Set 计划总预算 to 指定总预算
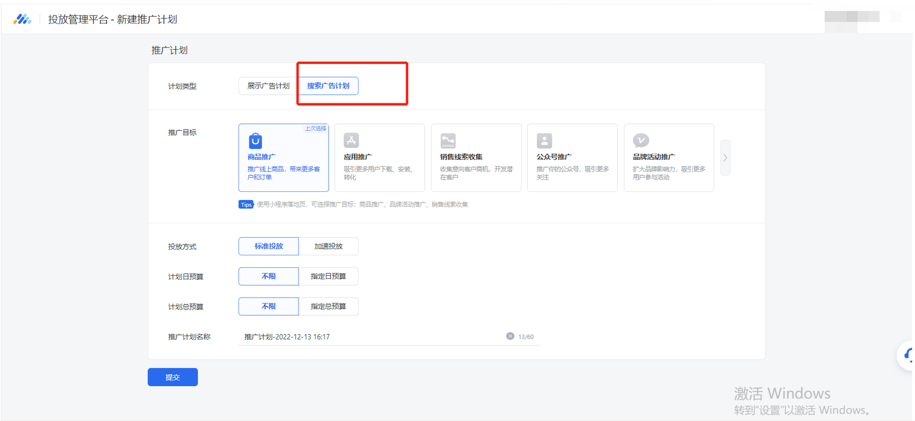This screenshot has height=421, width=915. click(328, 307)
